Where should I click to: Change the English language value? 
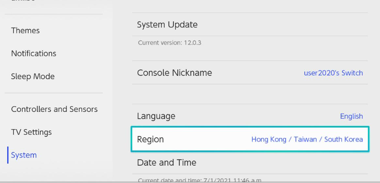coord(351,116)
